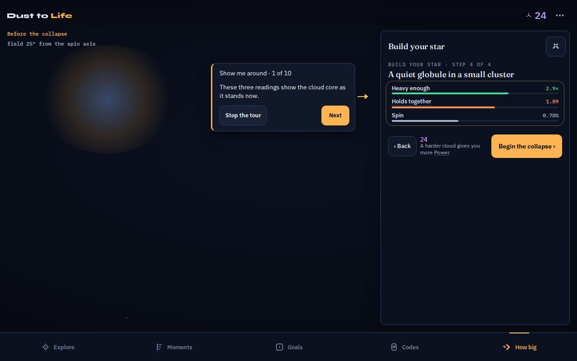
Task: Click 'field 25° from the spin axis' text
Action: [x=51, y=44]
